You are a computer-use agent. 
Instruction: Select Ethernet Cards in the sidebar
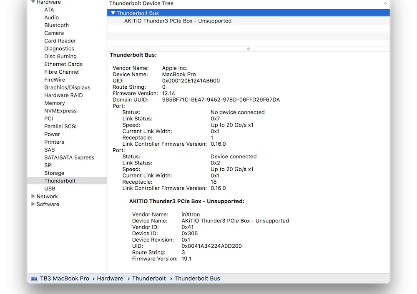pyautogui.click(x=63, y=64)
